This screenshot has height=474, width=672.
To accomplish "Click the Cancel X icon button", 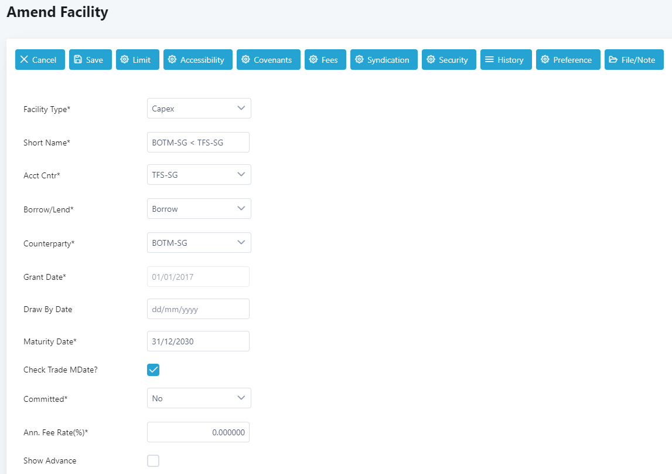I will point(24,60).
